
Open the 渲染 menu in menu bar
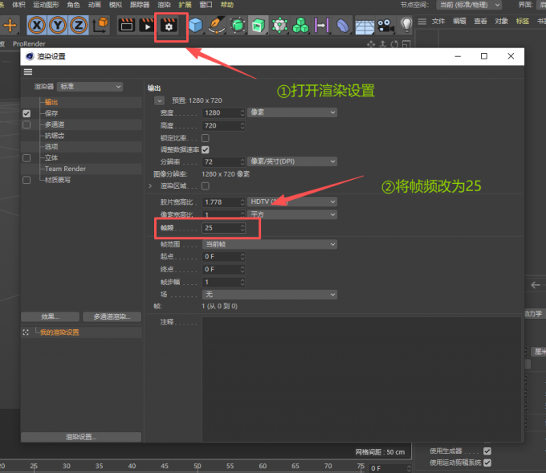pyautogui.click(x=164, y=5)
